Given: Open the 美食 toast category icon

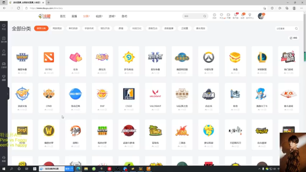Looking at the screenshot, I should pyautogui.click(x=235, y=57).
